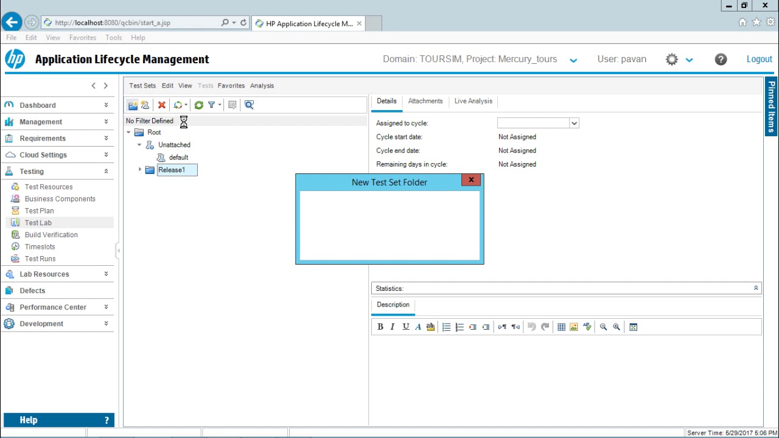Click the red Delete icon in tree toolbar

(162, 105)
